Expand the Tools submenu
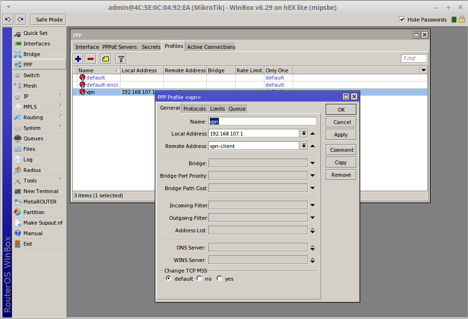The width and height of the screenshot is (468, 319). pos(61,180)
